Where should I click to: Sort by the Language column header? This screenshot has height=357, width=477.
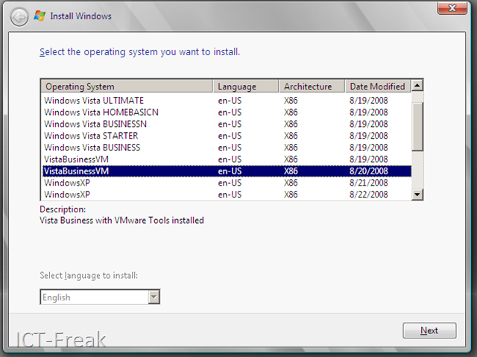pos(246,86)
